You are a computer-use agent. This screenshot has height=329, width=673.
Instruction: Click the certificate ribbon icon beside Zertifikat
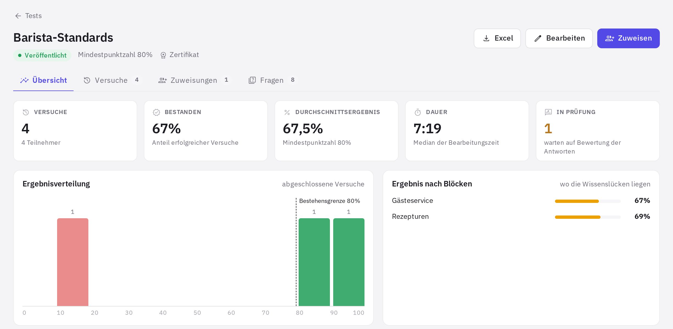(x=163, y=55)
